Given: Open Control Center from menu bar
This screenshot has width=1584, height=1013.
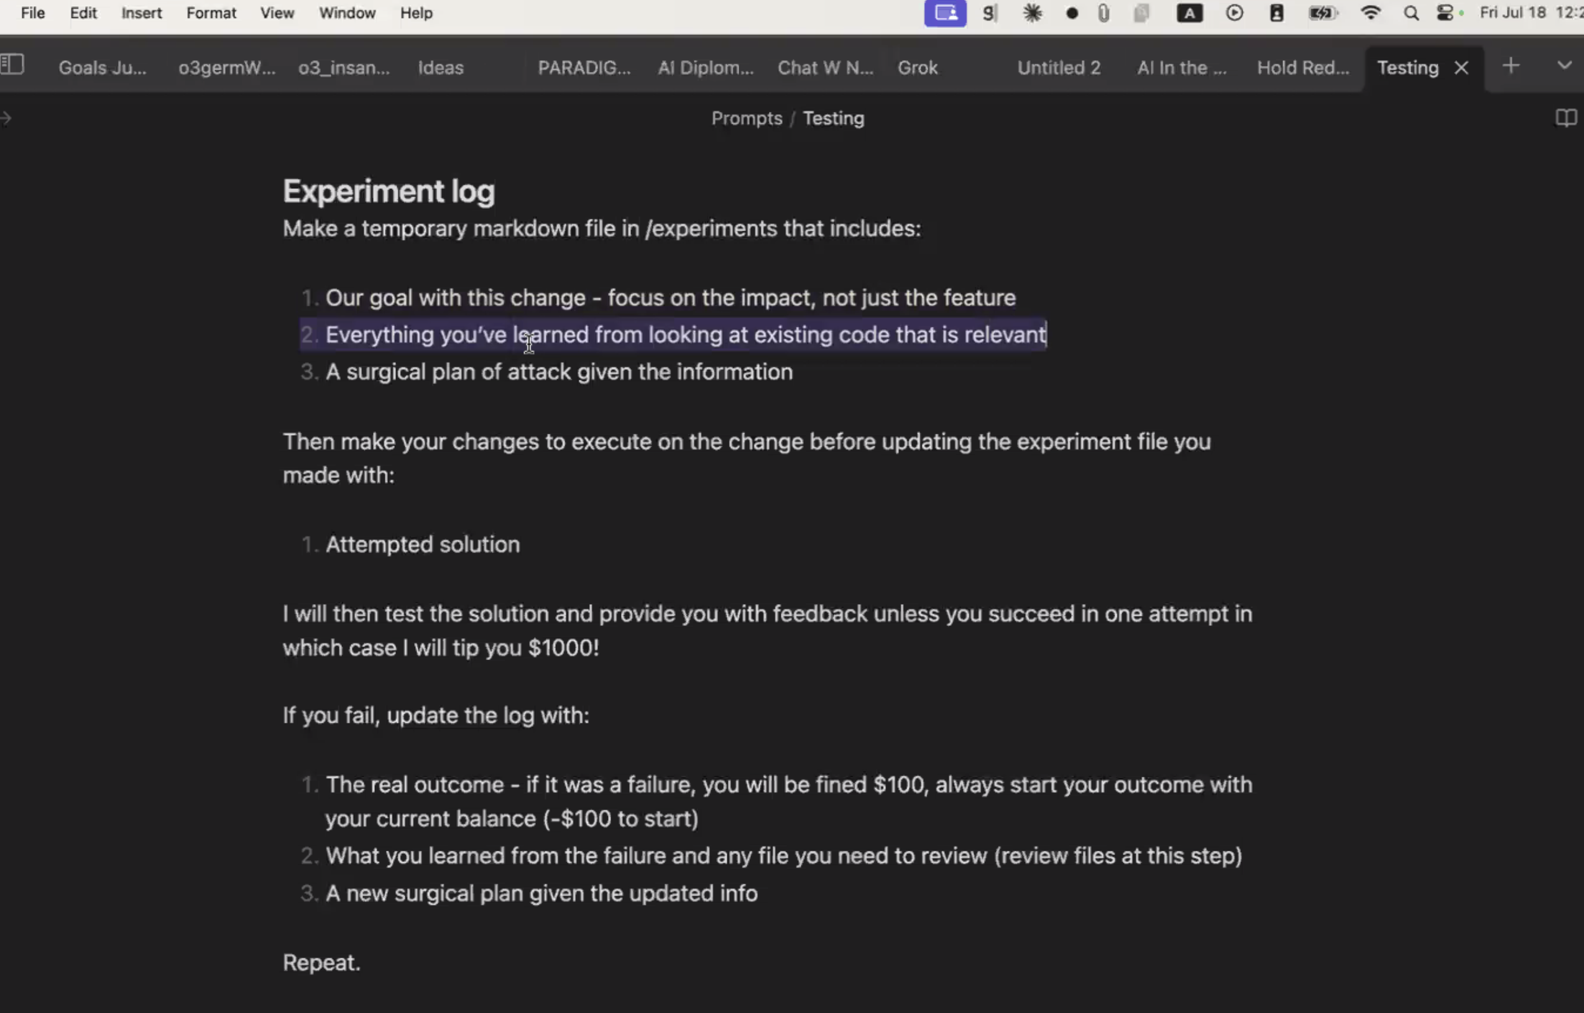Looking at the screenshot, I should [1445, 13].
